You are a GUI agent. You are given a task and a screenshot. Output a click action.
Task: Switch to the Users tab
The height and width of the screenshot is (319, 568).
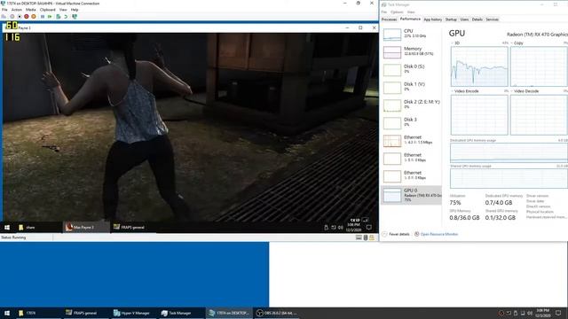pos(464,19)
